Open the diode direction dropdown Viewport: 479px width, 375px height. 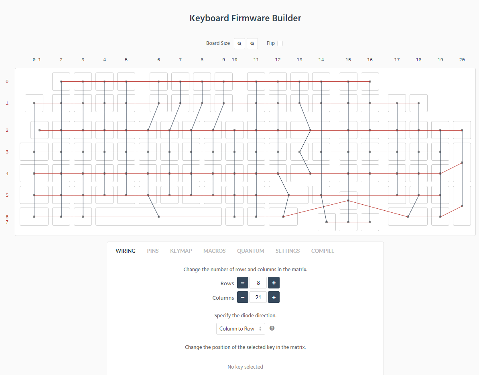(240, 329)
